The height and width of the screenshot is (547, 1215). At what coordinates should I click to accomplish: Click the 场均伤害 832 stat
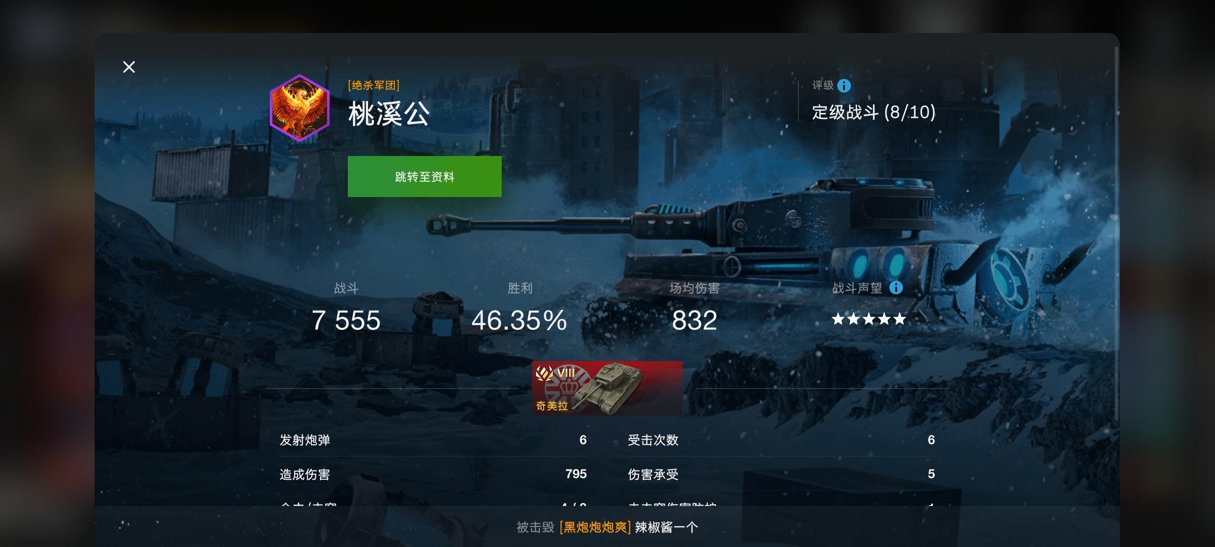695,308
